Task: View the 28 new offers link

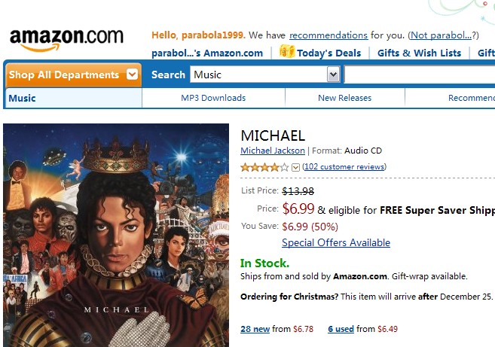Action: click(x=255, y=329)
